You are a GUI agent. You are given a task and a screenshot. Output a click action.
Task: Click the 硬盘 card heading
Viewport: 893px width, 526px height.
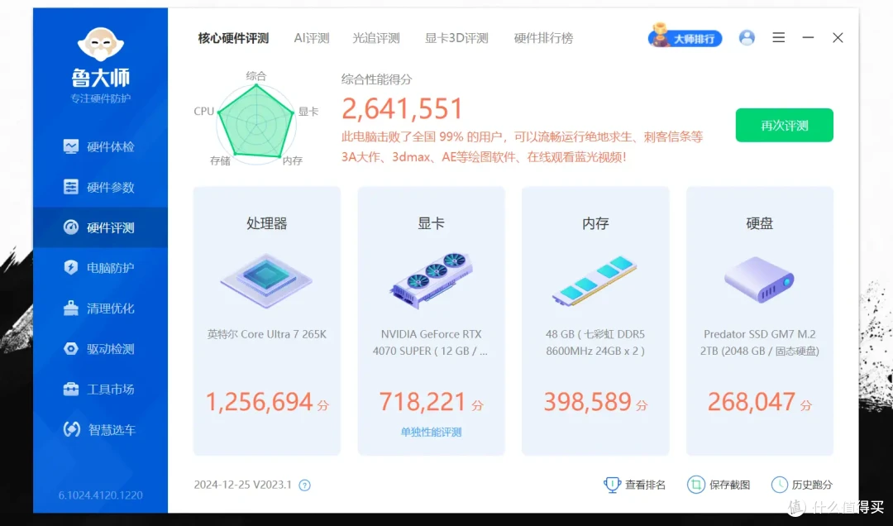[759, 223]
